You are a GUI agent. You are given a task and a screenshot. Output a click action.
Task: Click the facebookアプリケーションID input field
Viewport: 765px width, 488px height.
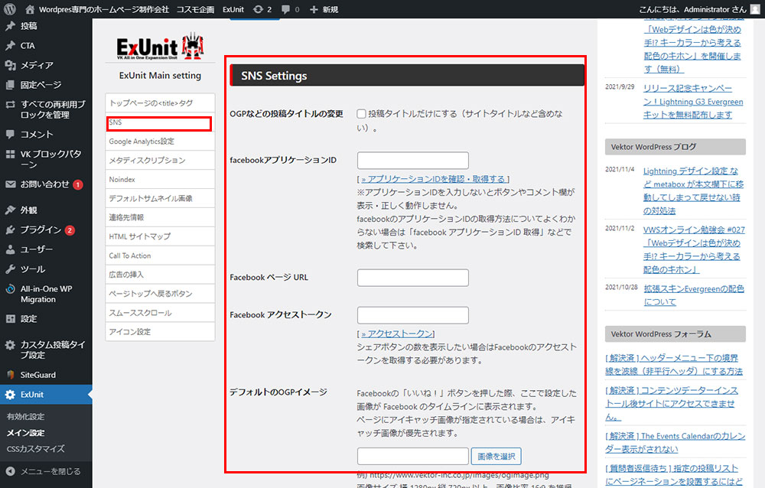tap(412, 160)
